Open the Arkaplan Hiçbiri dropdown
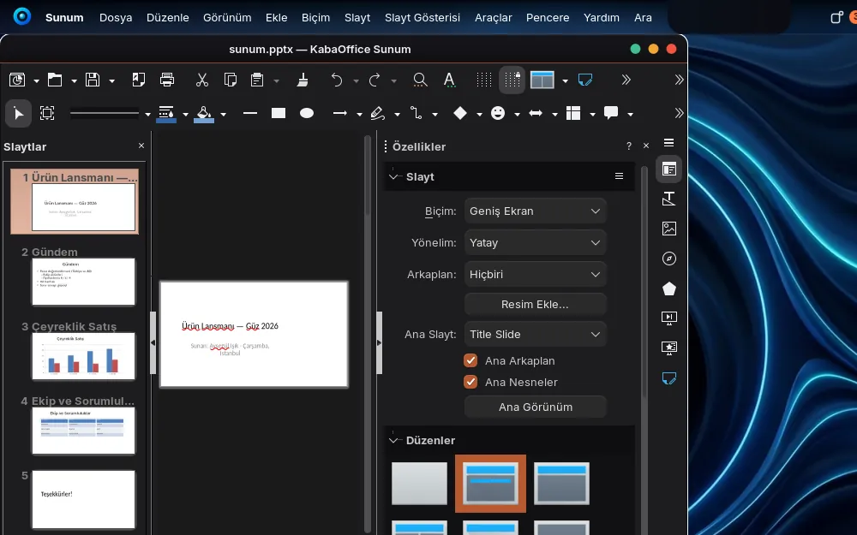This screenshot has width=857, height=535. pos(536,275)
